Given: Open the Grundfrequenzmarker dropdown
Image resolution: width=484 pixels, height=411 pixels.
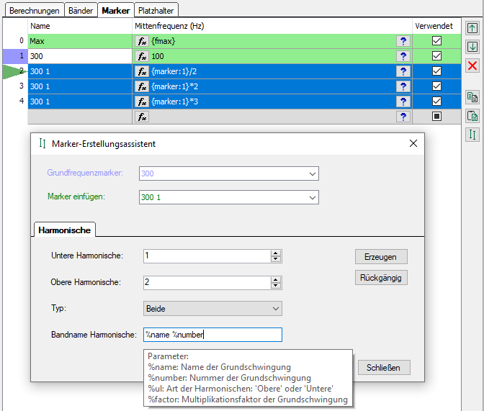Looking at the screenshot, I should [x=312, y=173].
